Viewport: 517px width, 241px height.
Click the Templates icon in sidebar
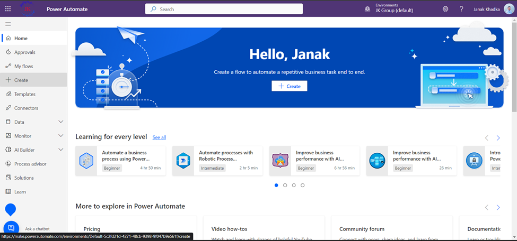[8, 94]
